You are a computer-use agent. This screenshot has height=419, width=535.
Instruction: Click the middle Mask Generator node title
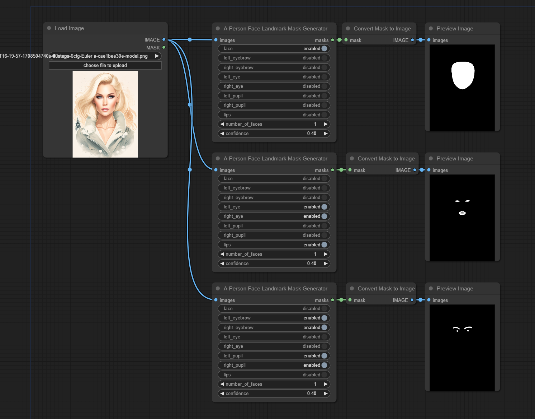coord(275,159)
